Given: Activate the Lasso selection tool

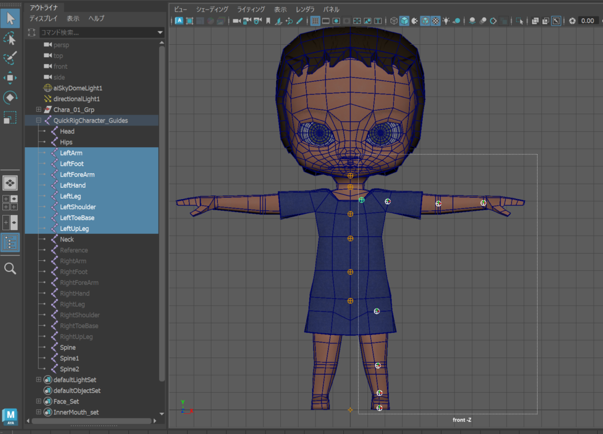Looking at the screenshot, I should tap(10, 38).
